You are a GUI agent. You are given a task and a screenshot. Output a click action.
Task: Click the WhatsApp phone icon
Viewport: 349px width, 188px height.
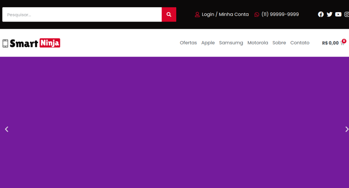[257, 15]
